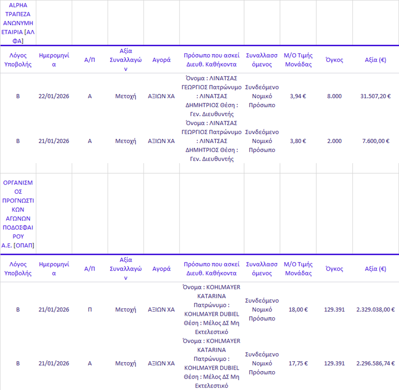
Task: Click Λόγος Υποβολής header in ΟΠΑΠ table
Action: pos(18,269)
